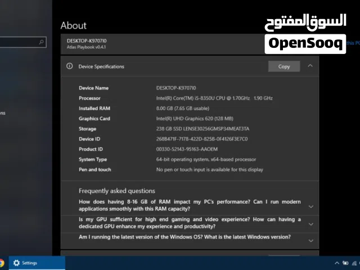This screenshot has width=360, height=270.
Task: Select the Processor value text
Action: (x=214, y=98)
